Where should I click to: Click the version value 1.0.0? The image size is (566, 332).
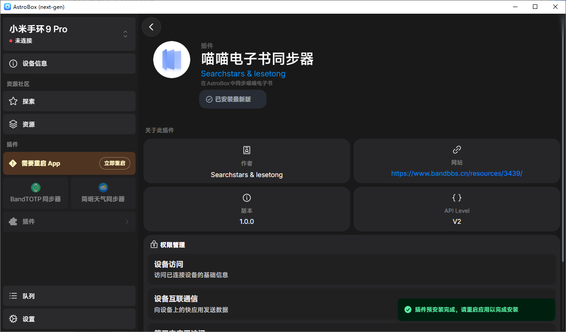pos(247,222)
